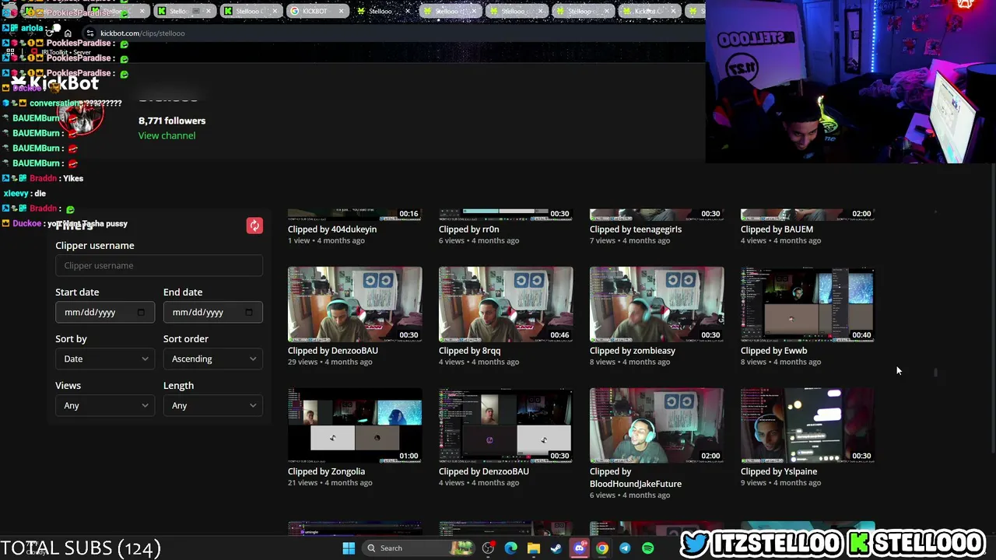Click the End date input field
996x560 pixels.
213,313
